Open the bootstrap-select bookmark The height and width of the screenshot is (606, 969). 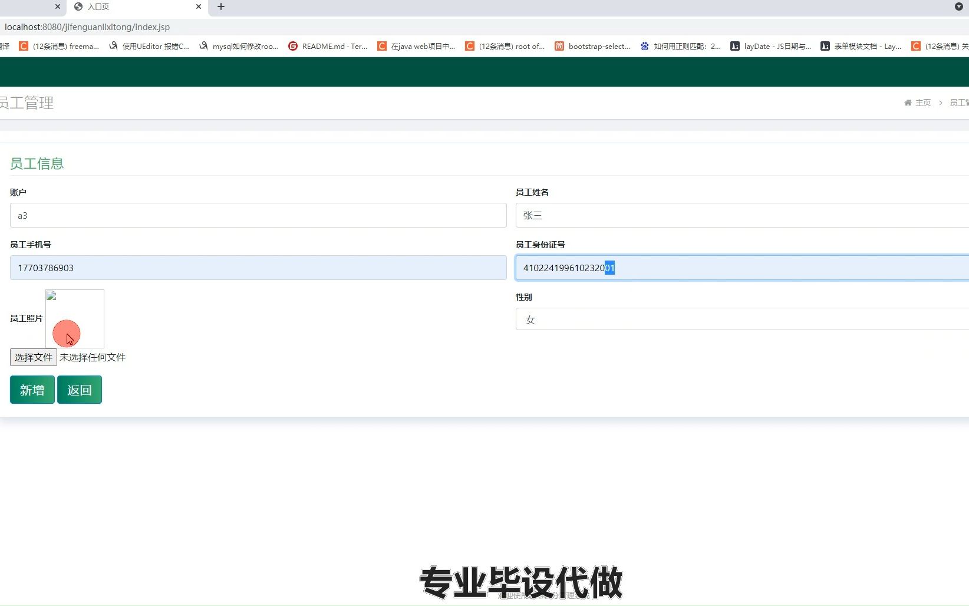pos(592,46)
